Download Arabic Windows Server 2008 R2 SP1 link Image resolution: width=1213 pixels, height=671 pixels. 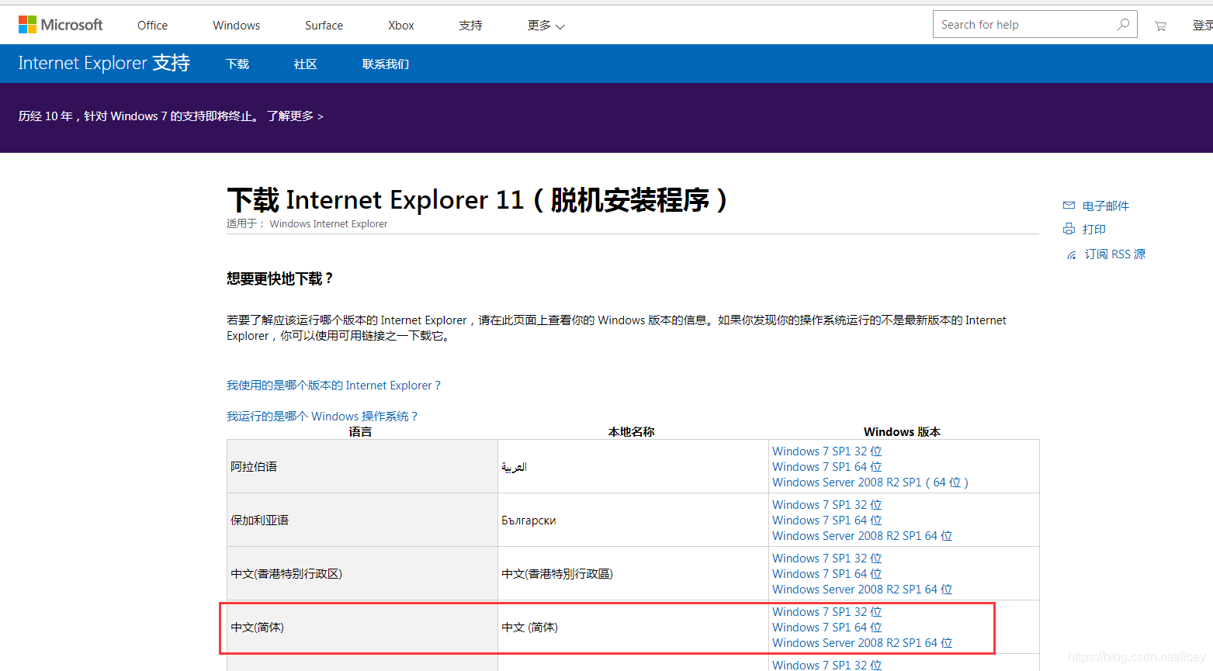pyautogui.click(x=871, y=482)
